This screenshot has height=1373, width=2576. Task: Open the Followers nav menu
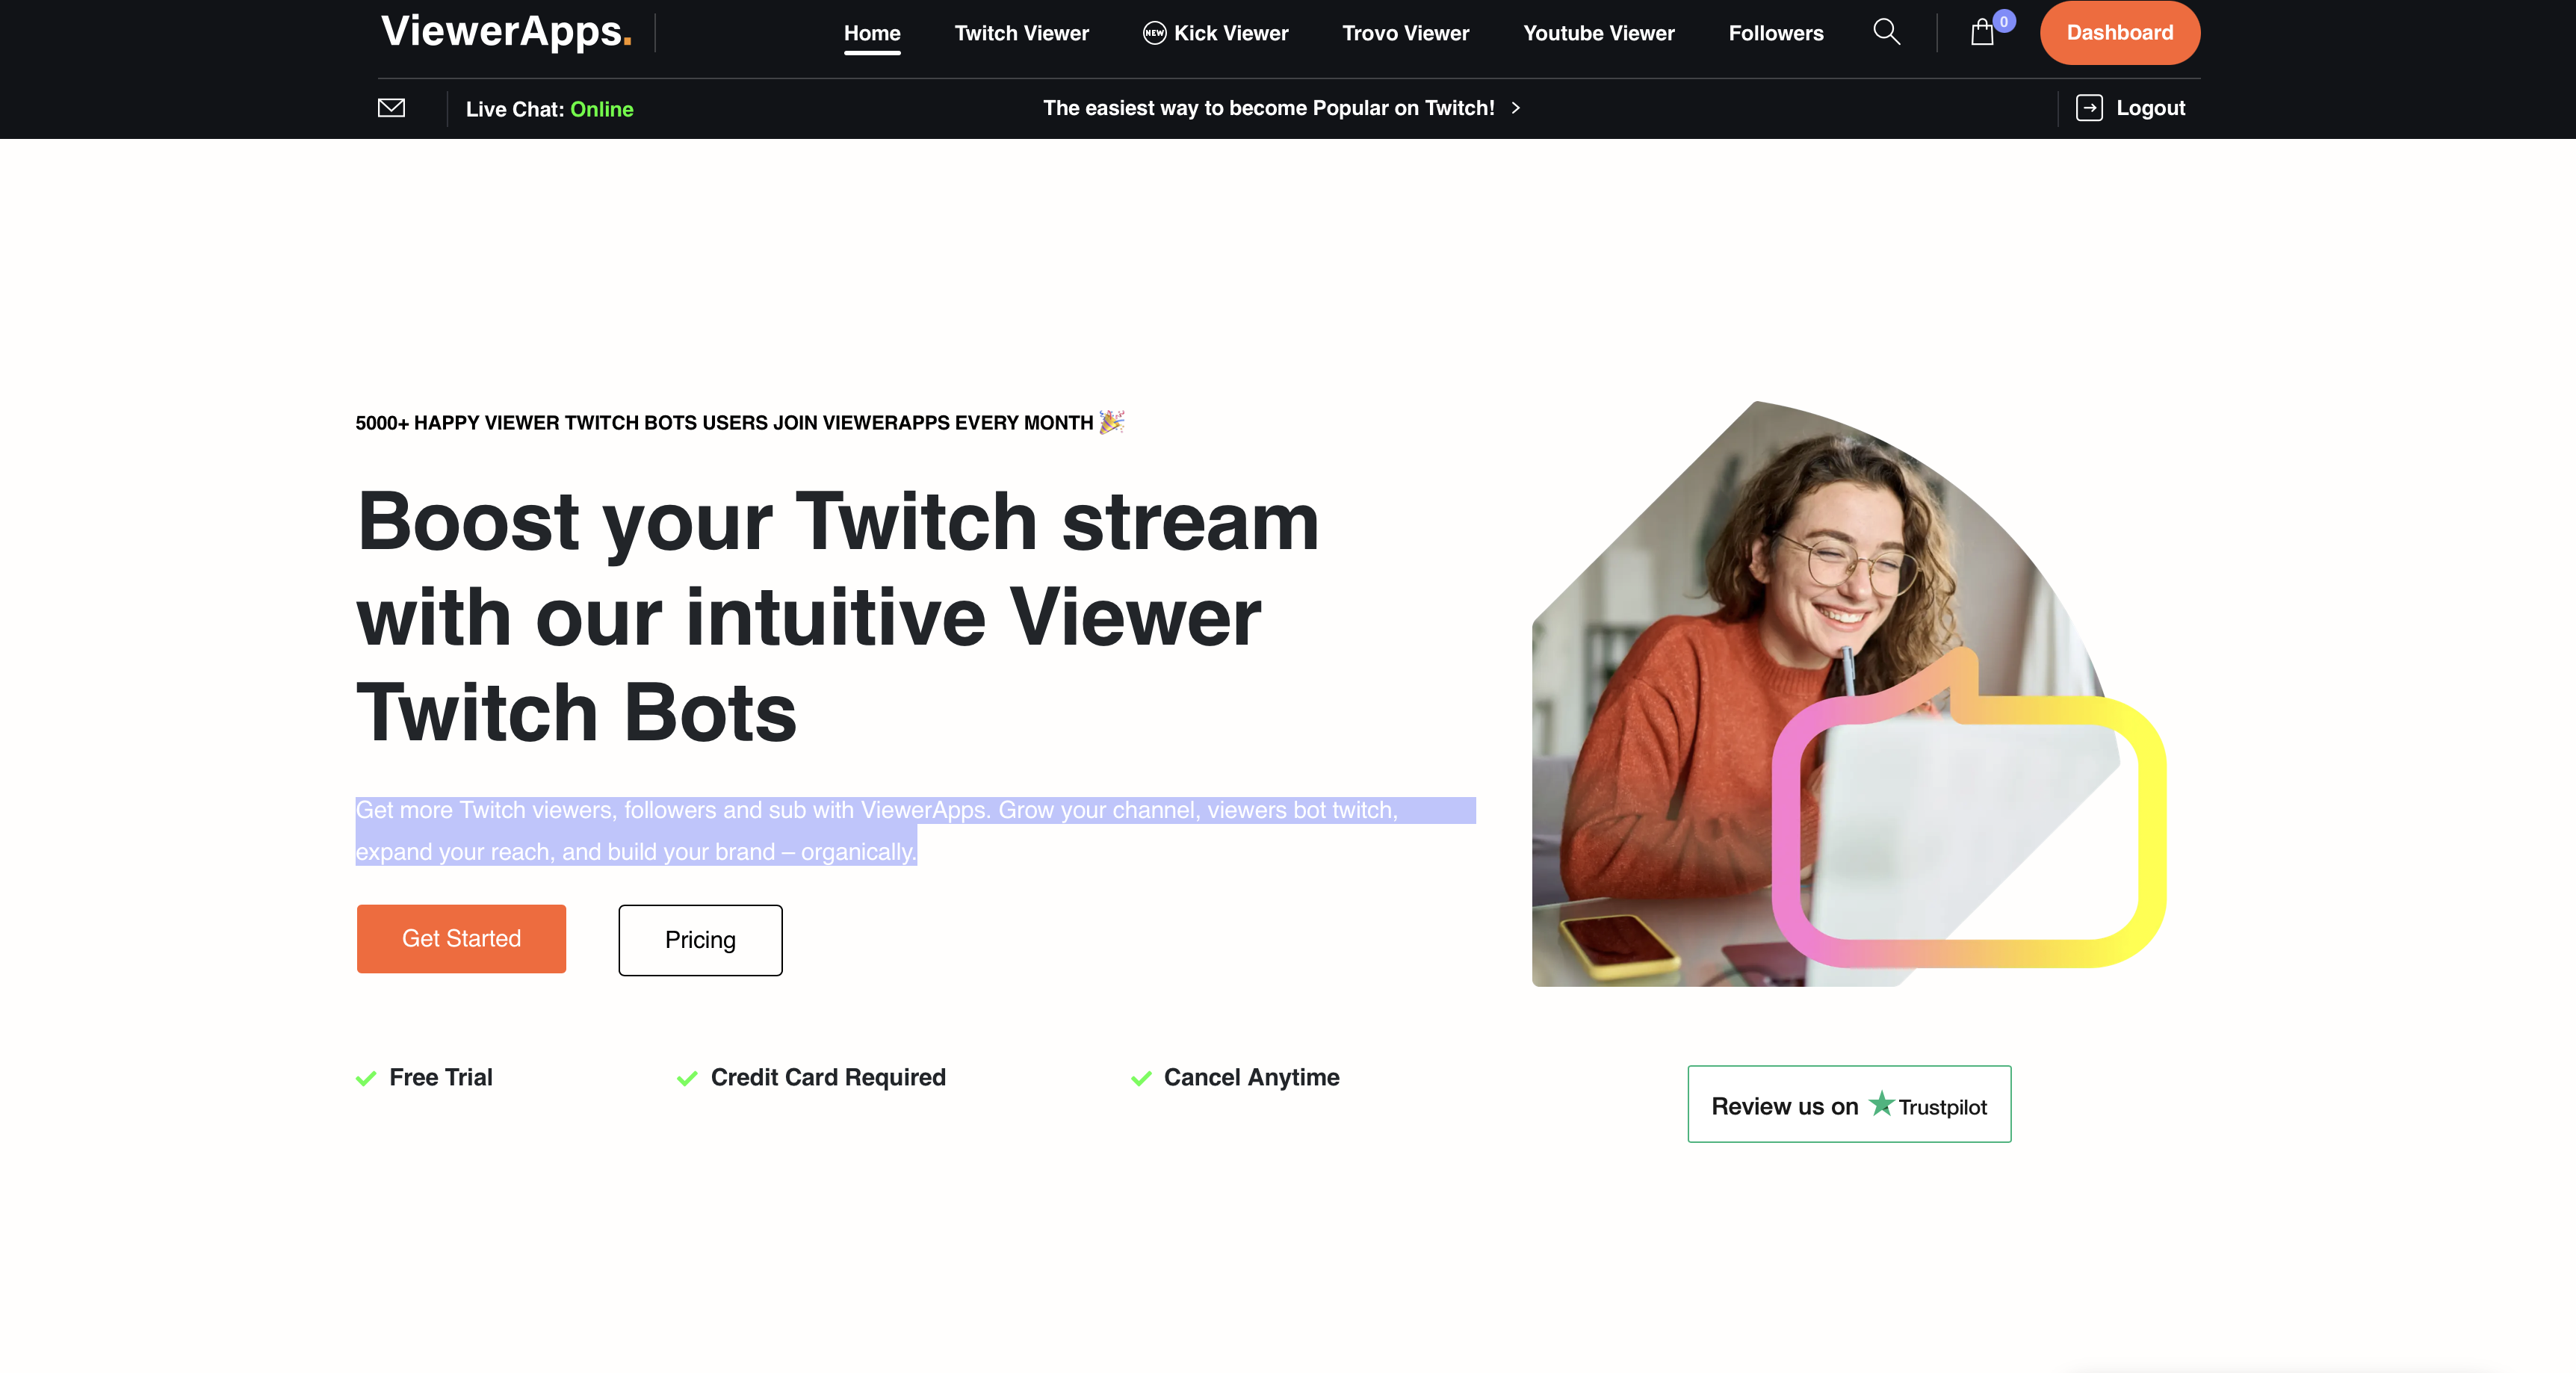pos(1775,33)
